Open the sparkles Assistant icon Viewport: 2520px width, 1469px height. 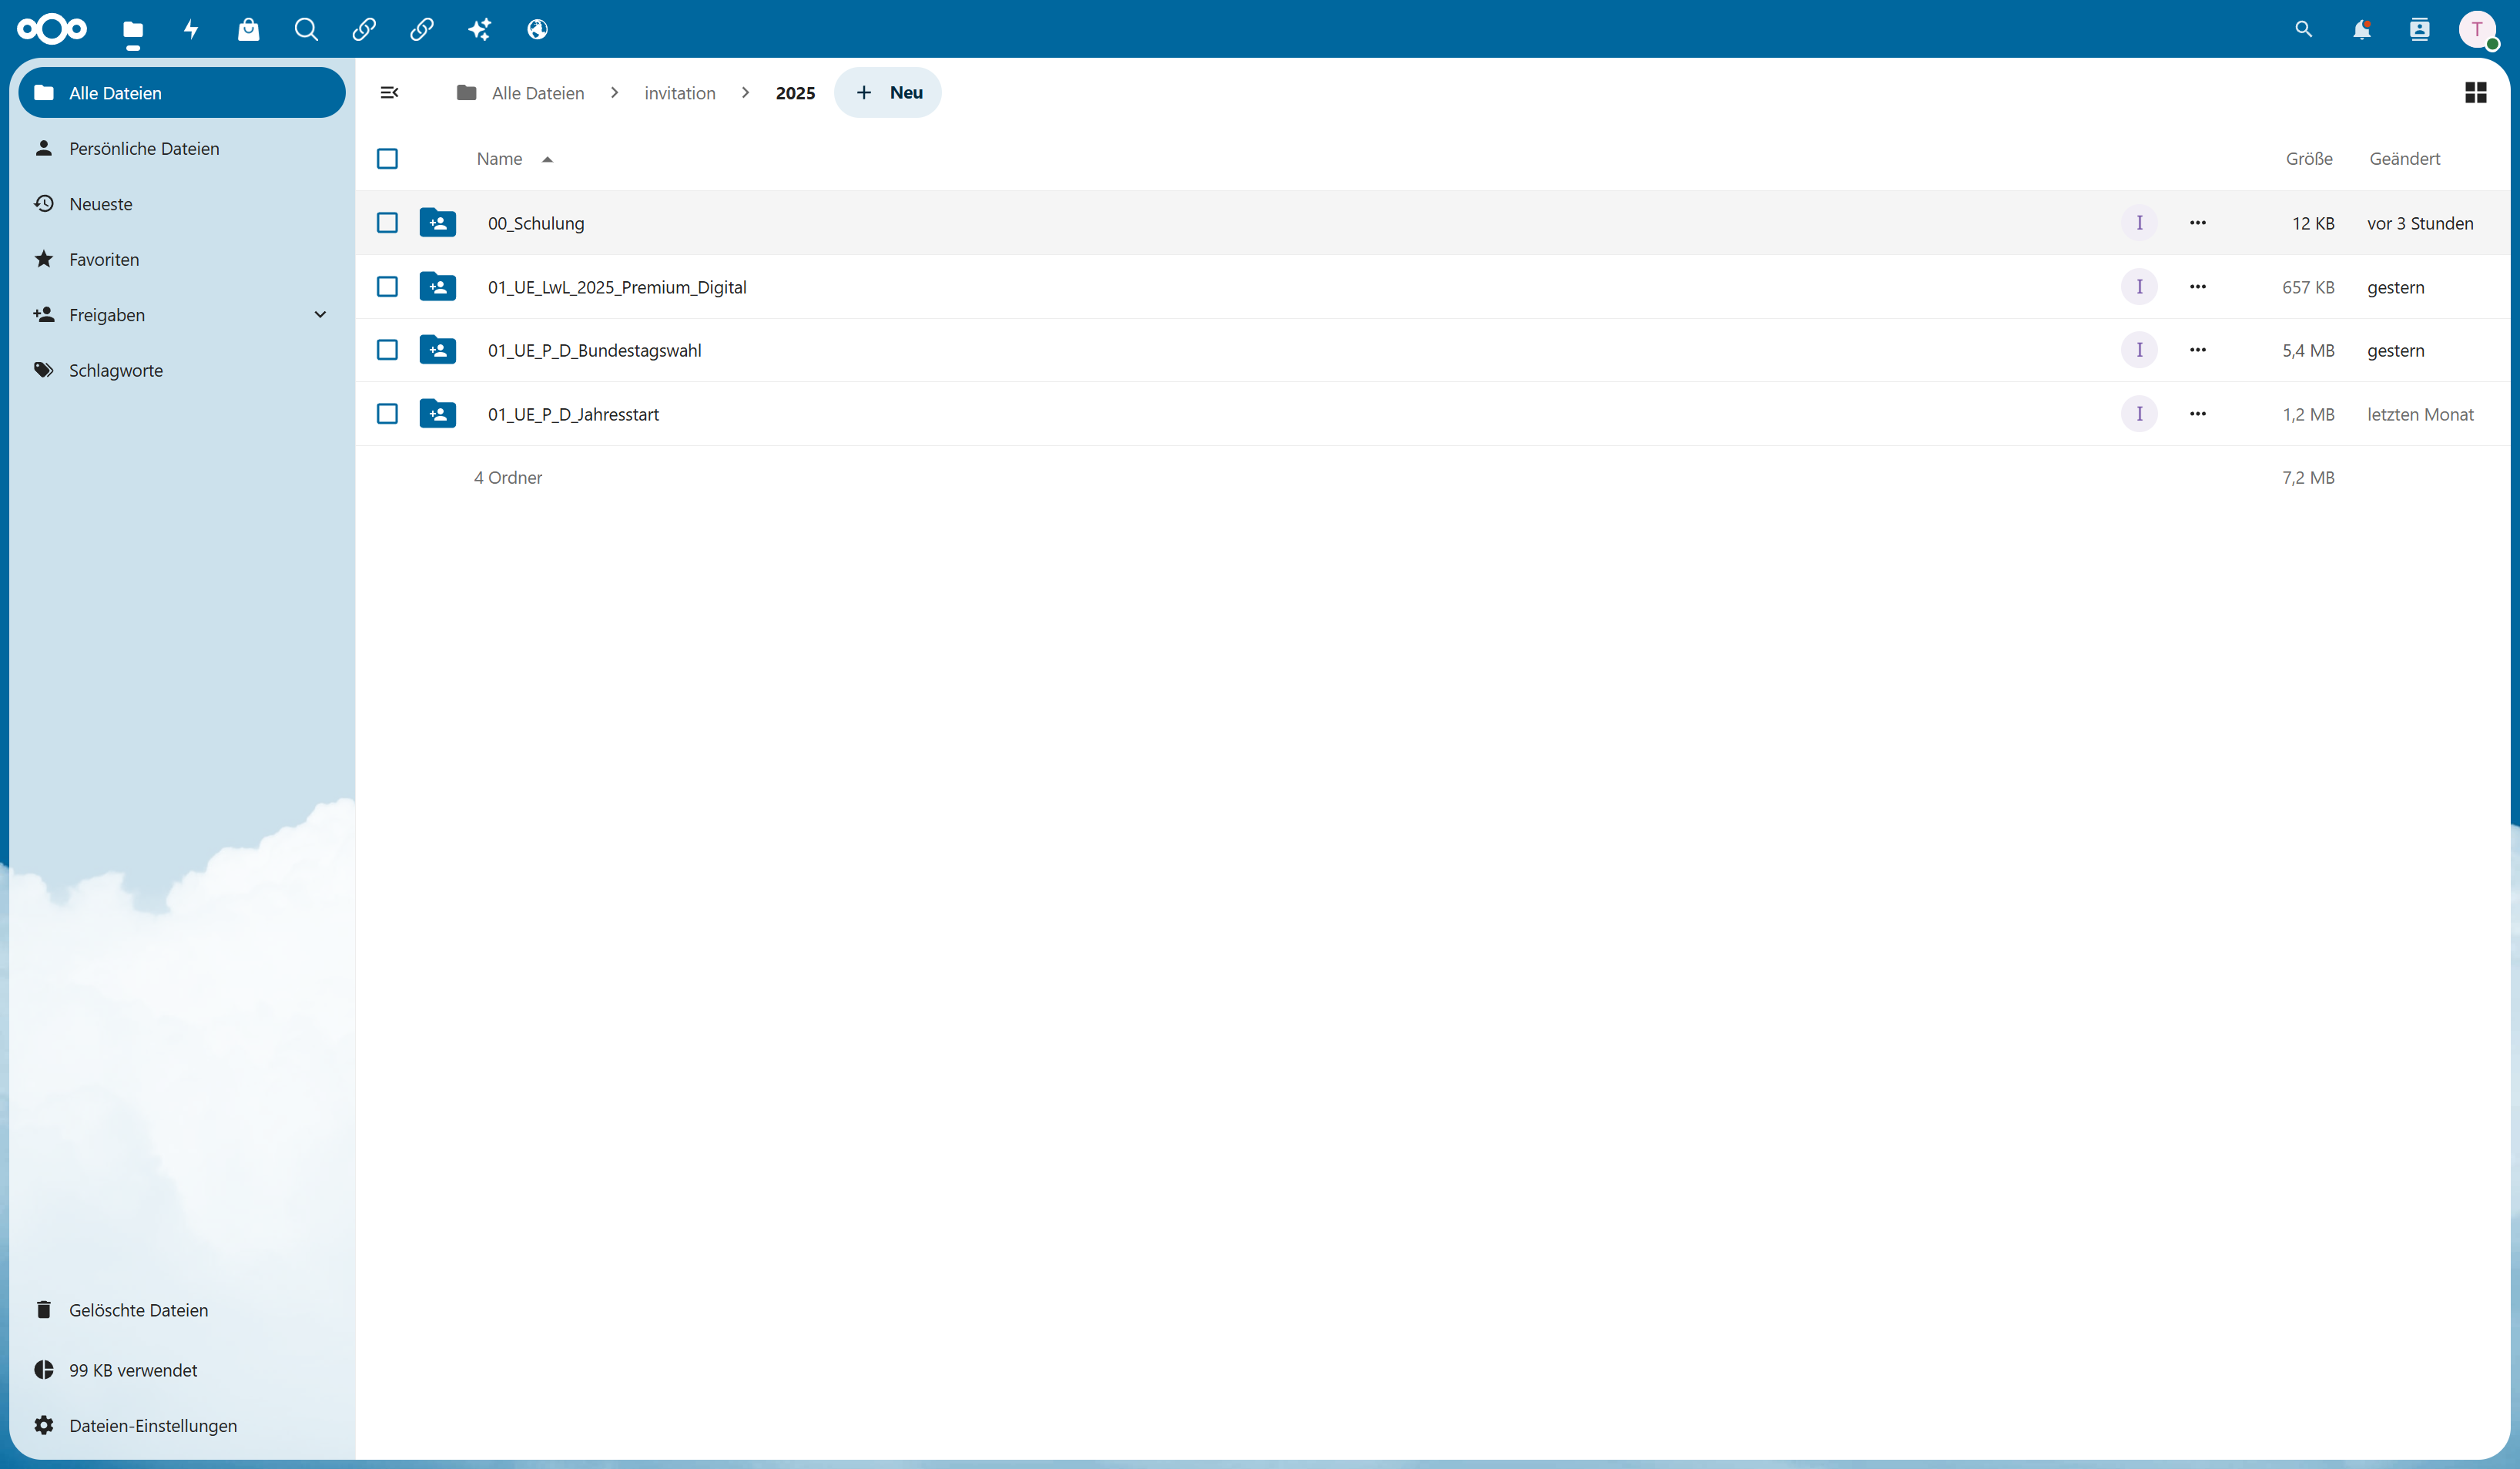click(x=480, y=30)
